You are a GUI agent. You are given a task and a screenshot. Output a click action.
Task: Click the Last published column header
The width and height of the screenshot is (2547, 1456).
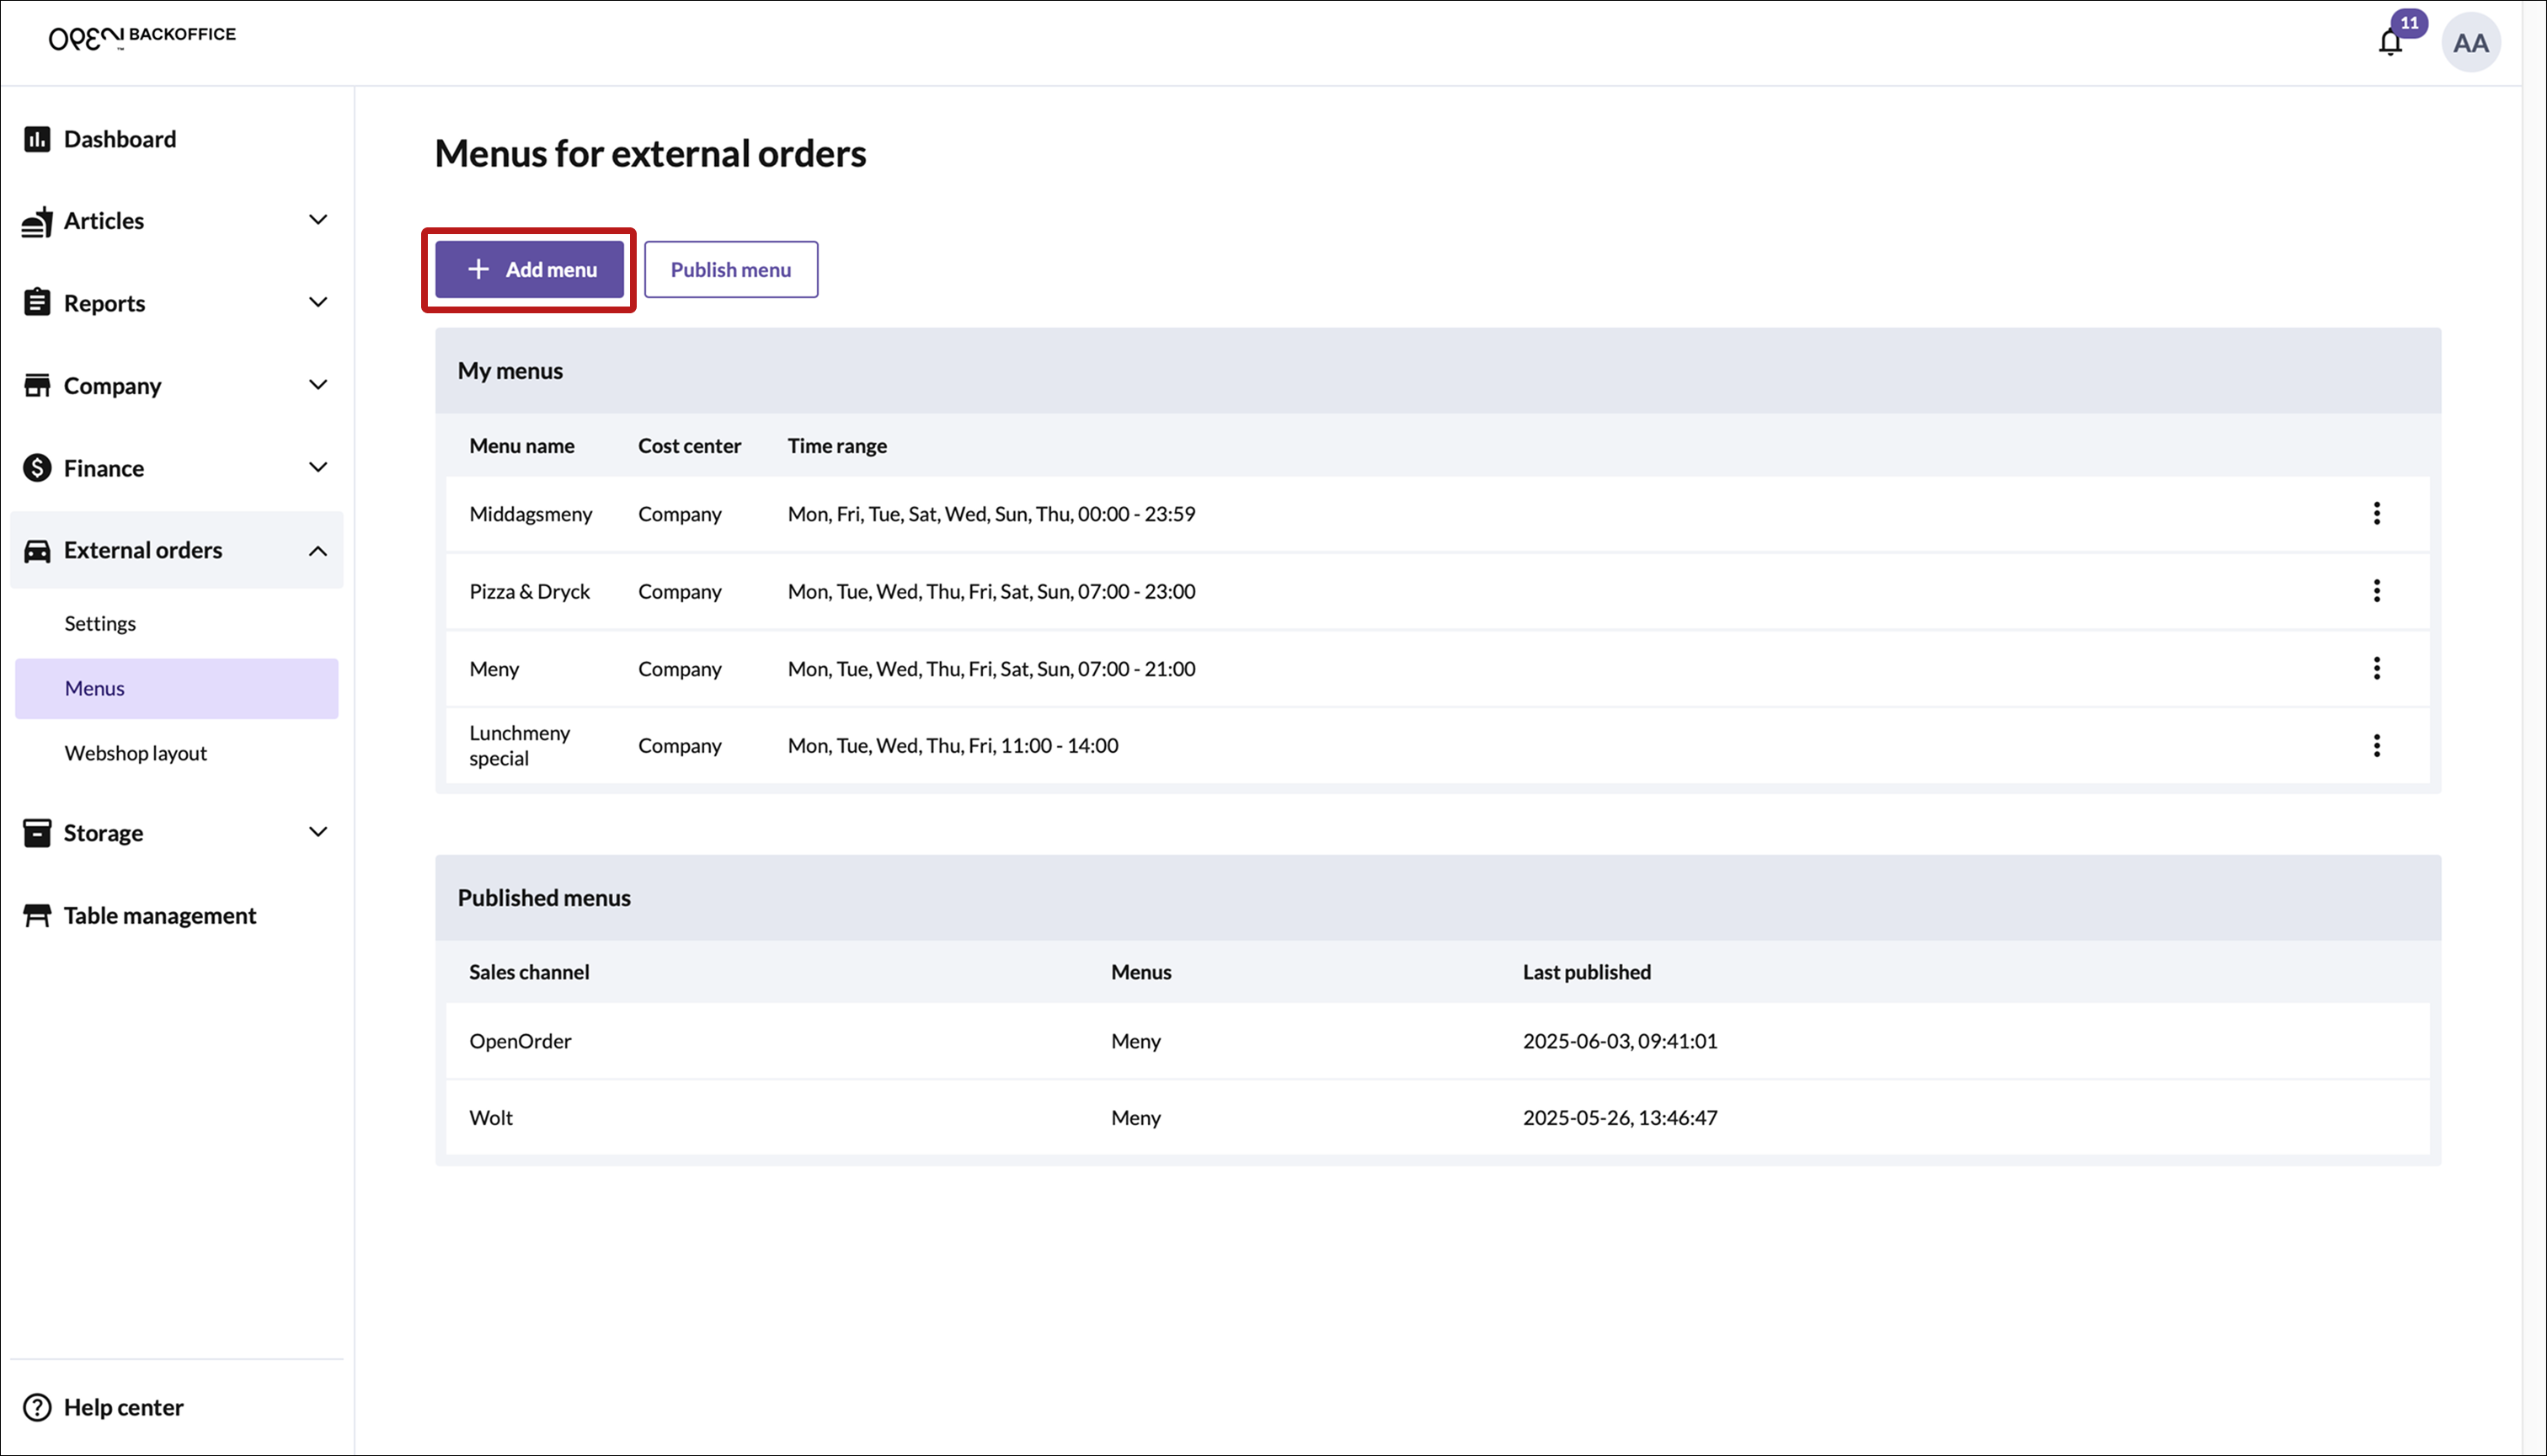click(x=1587, y=972)
